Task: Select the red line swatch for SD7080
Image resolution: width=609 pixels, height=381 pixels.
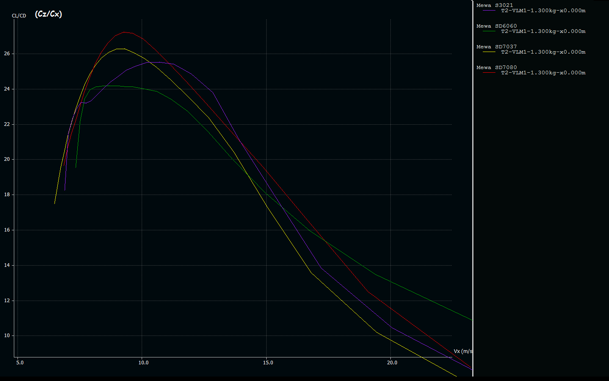Action: pyautogui.click(x=489, y=73)
